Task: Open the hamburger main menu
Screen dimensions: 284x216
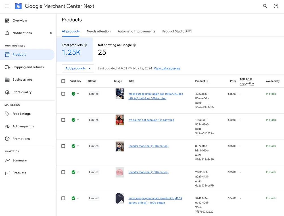Action: 7,6
